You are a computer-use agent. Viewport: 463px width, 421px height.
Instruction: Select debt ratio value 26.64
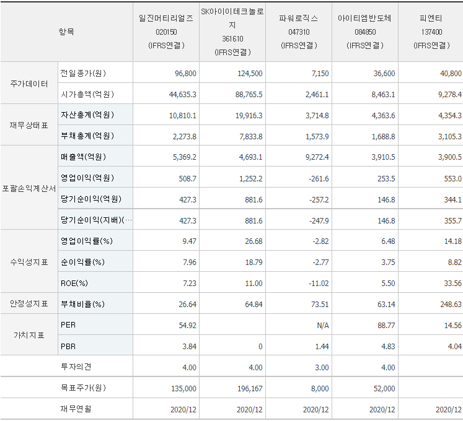(187, 304)
